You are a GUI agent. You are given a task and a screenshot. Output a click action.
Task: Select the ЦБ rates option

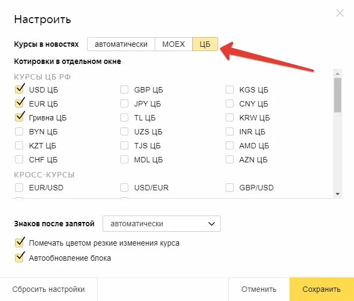(205, 44)
